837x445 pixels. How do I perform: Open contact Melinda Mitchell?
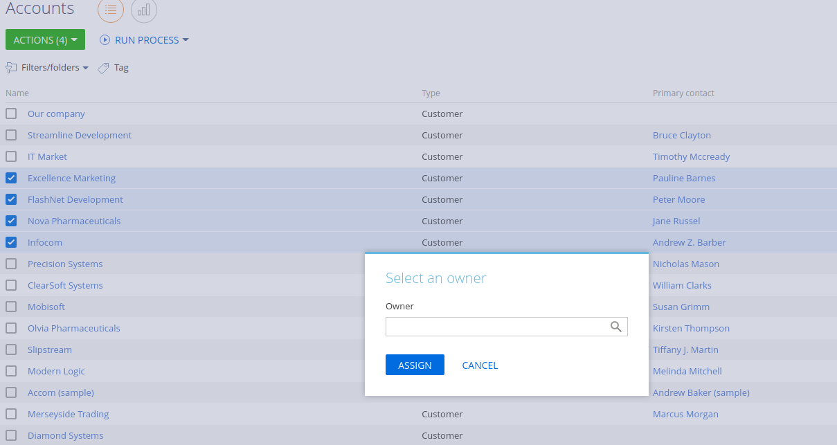tap(687, 371)
